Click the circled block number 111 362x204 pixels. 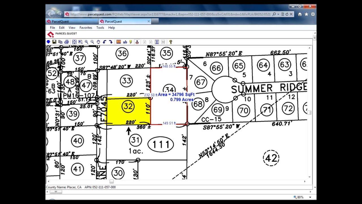[x=161, y=144]
